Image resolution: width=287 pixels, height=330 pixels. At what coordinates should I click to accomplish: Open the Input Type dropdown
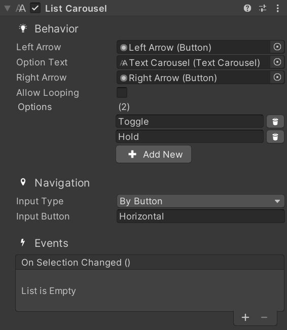(x=200, y=201)
